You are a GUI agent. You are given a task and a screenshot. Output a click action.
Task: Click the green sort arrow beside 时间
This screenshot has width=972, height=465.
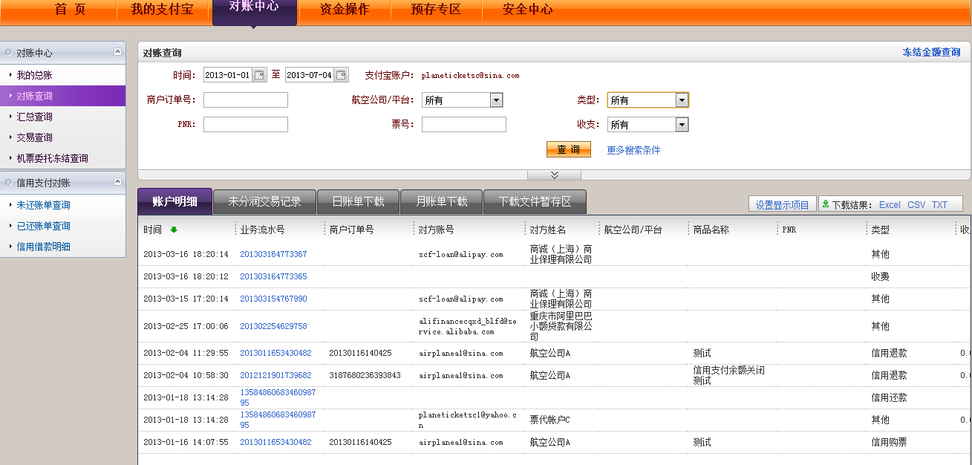pos(174,230)
